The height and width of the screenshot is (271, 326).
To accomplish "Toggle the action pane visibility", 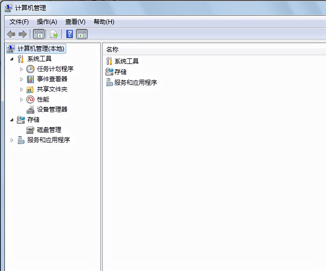I will (x=81, y=34).
